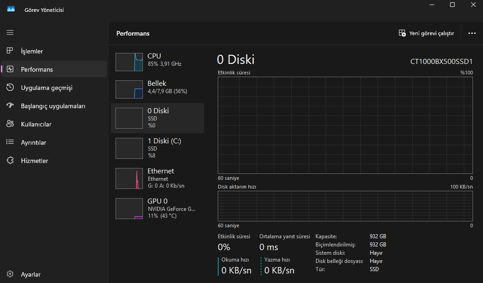483x283 pixels.
Task: Switch to 1 Diski (C:) entry
Action: [157, 148]
